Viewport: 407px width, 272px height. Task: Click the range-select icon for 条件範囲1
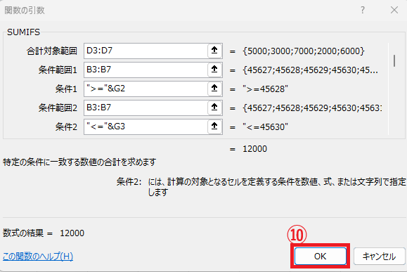pos(214,70)
